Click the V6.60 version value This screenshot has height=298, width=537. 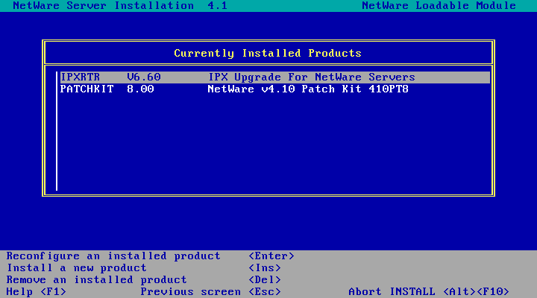click(x=144, y=77)
